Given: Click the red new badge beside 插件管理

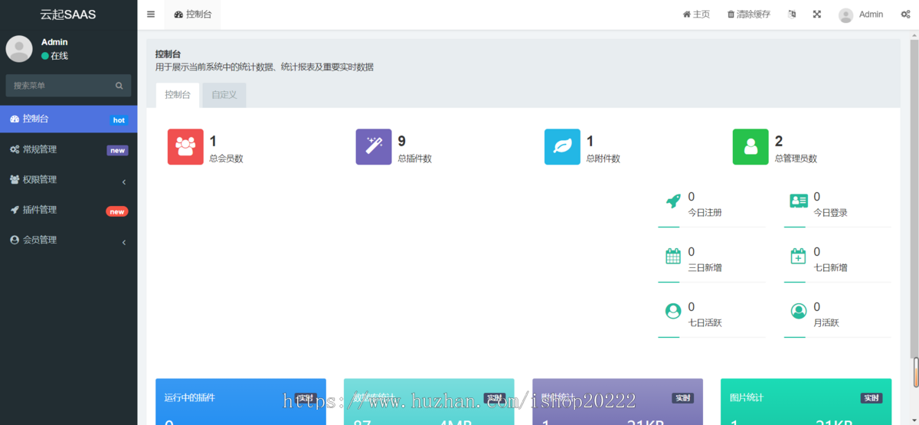Looking at the screenshot, I should (116, 211).
